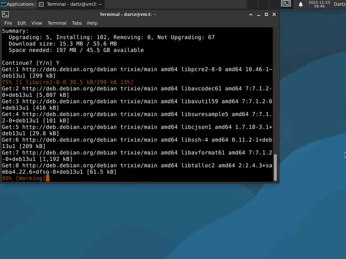Open the View menu

pos(36,23)
